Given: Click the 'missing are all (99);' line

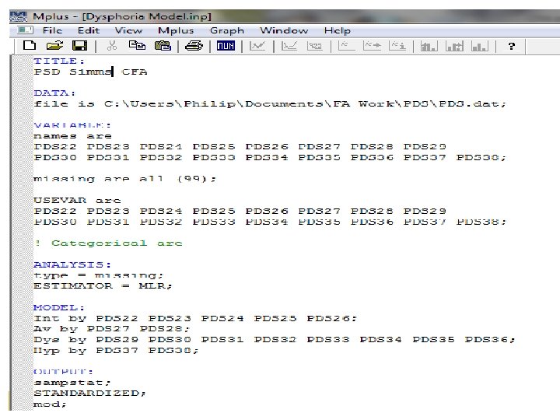Looking at the screenshot, I should coord(124,179).
